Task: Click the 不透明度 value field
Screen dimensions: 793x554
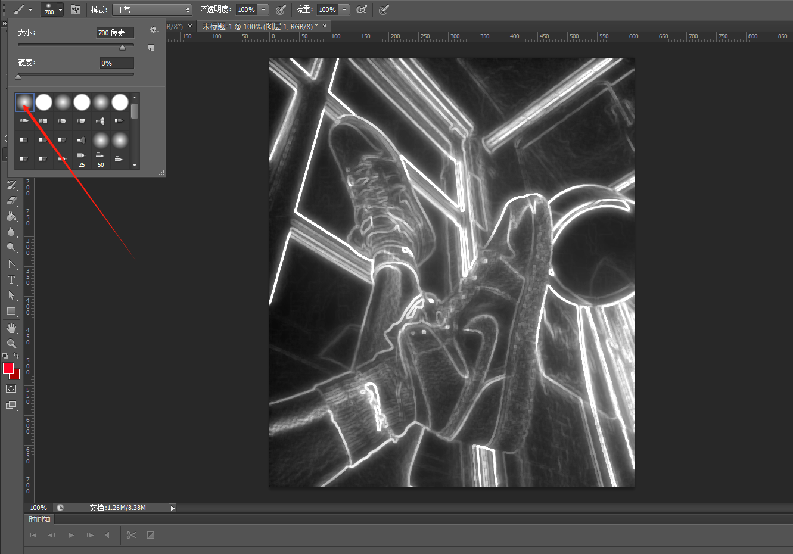Action: tap(246, 10)
